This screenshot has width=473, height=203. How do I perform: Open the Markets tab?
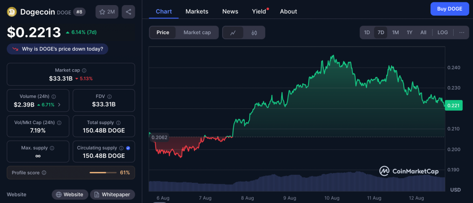tap(197, 12)
